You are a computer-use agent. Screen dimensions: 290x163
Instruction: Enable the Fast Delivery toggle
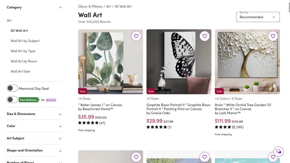point(12,100)
